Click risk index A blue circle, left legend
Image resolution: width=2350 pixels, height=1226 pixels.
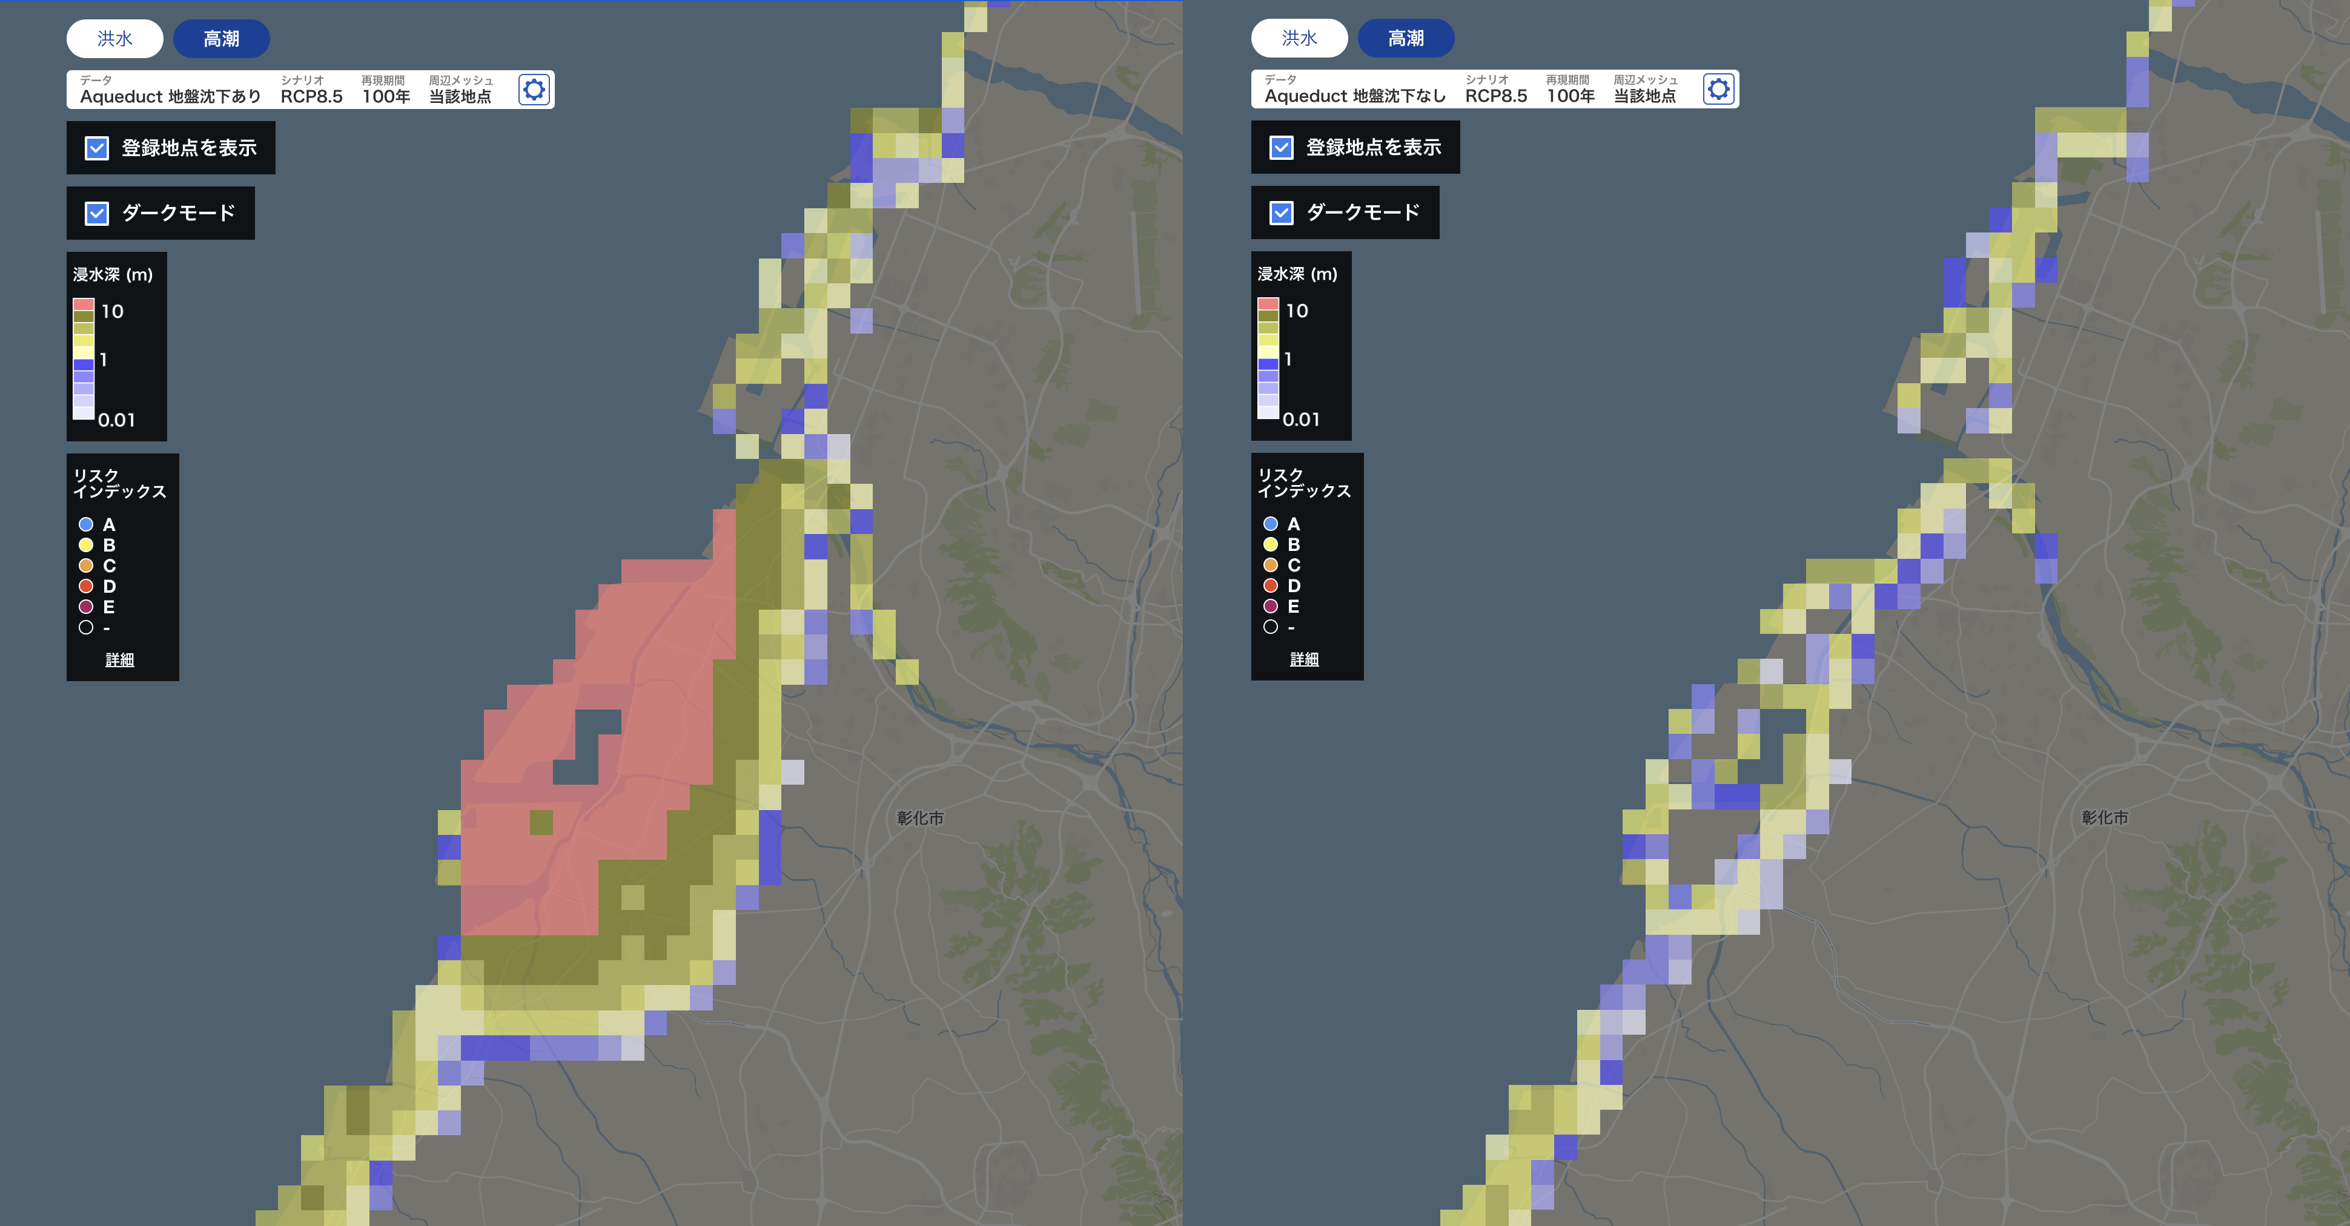(86, 524)
